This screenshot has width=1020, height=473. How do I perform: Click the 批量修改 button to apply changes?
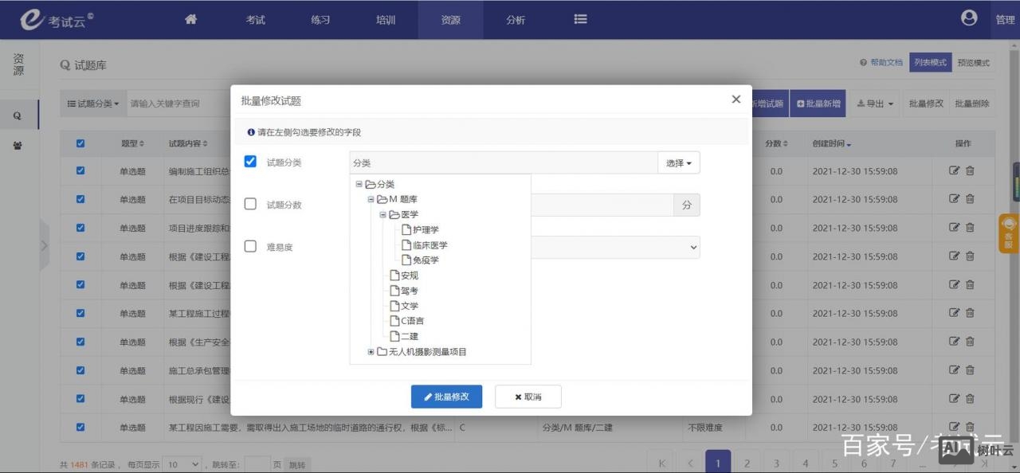tap(446, 396)
